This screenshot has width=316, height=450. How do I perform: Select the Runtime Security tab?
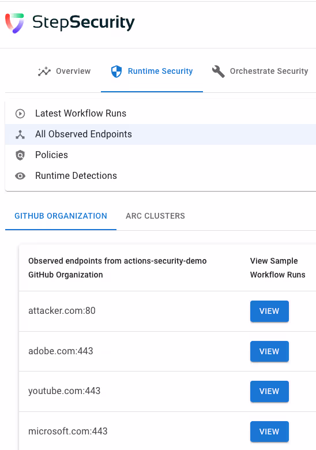coord(152,71)
